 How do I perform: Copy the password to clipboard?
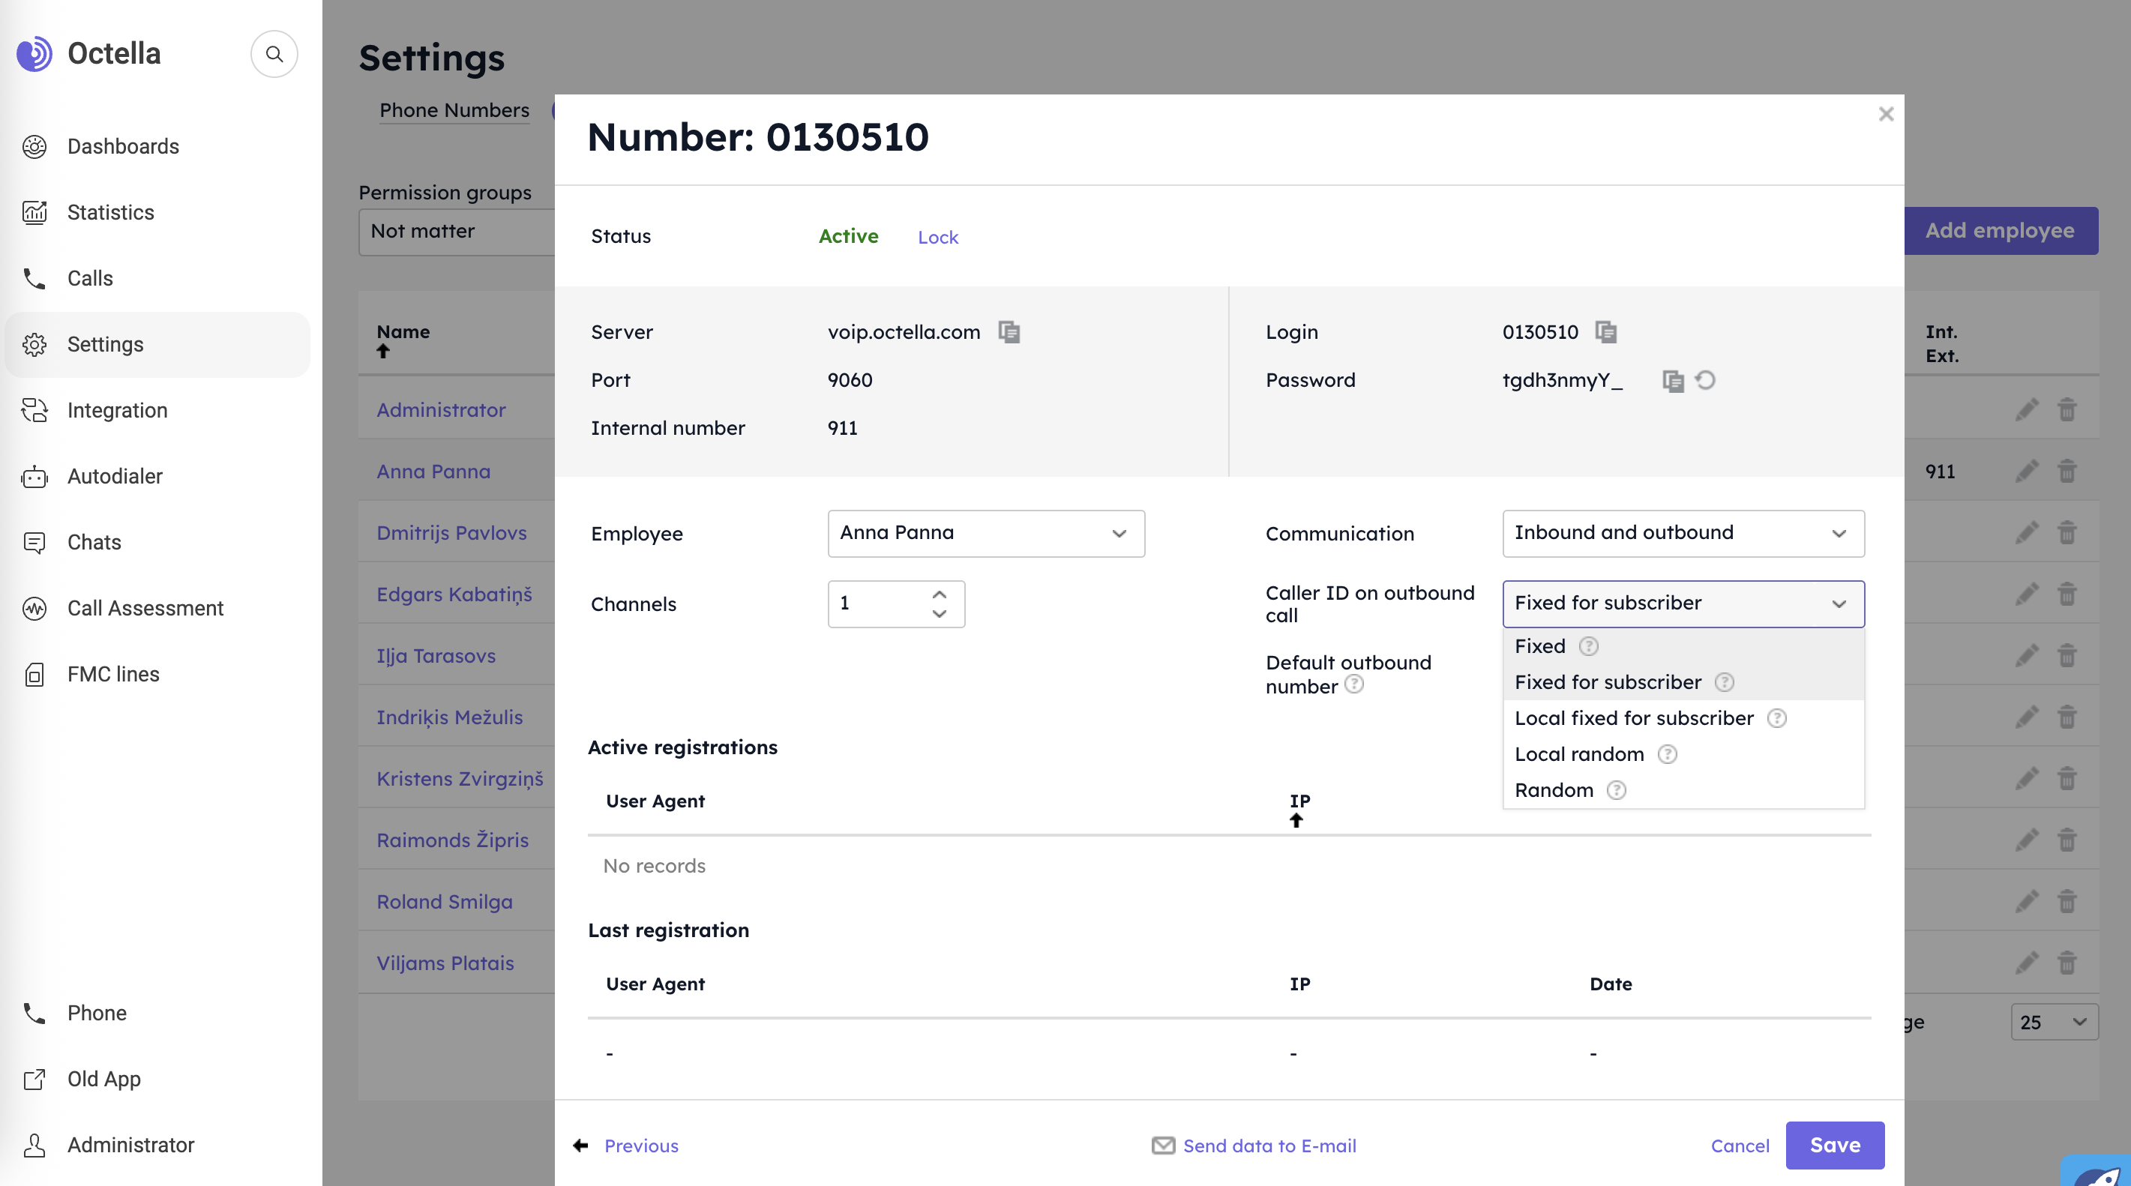tap(1673, 380)
